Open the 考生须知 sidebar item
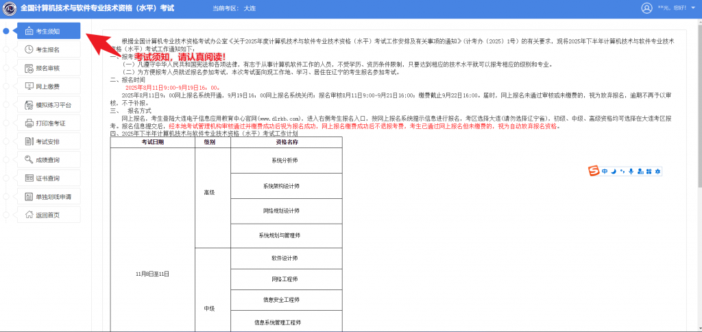Image resolution: width=702 pixels, height=332 pixels. coord(49,31)
